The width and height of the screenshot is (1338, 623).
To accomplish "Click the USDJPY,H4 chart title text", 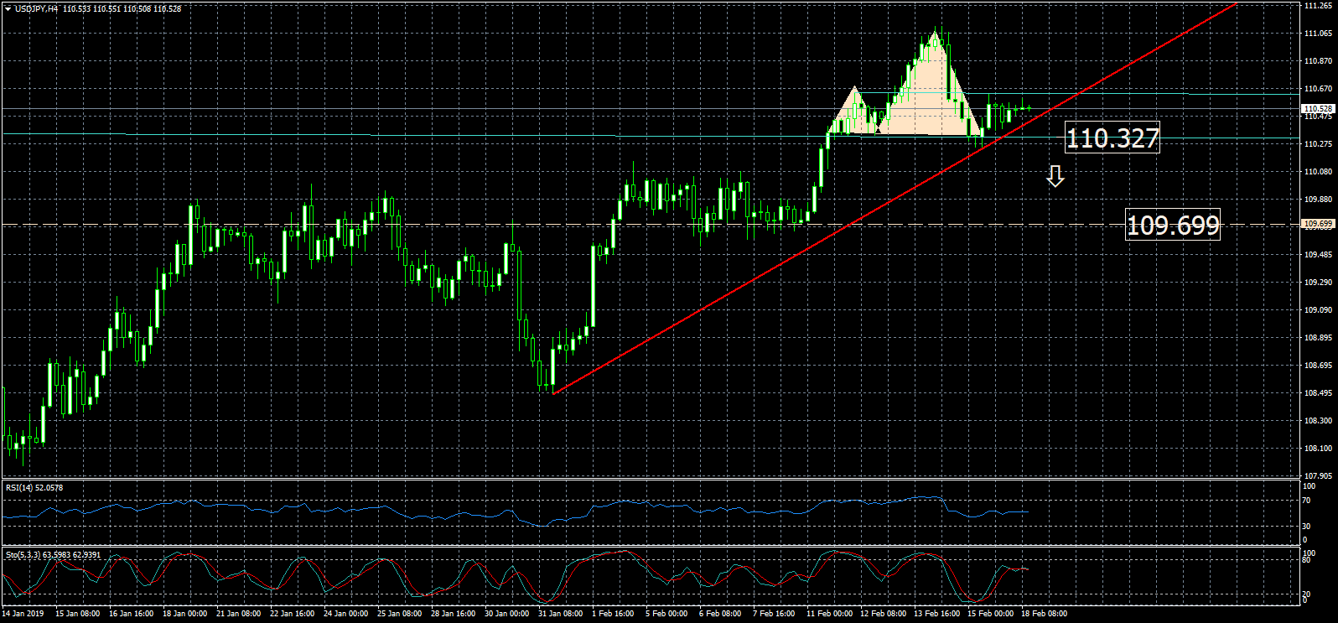I will point(37,8).
